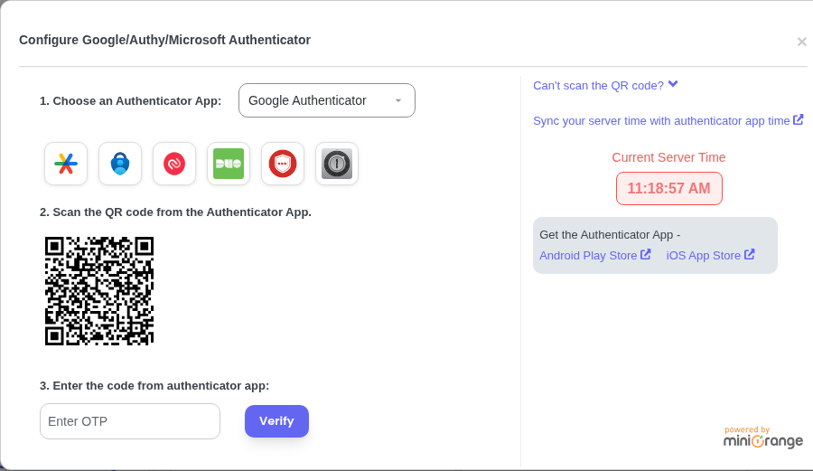813x471 pixels.
Task: Select the Google Authenticator app icon
Action: click(x=66, y=164)
